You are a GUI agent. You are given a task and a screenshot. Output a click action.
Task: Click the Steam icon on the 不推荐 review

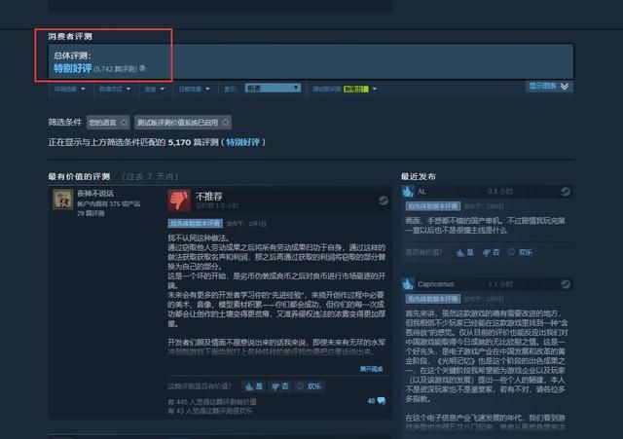click(x=383, y=201)
